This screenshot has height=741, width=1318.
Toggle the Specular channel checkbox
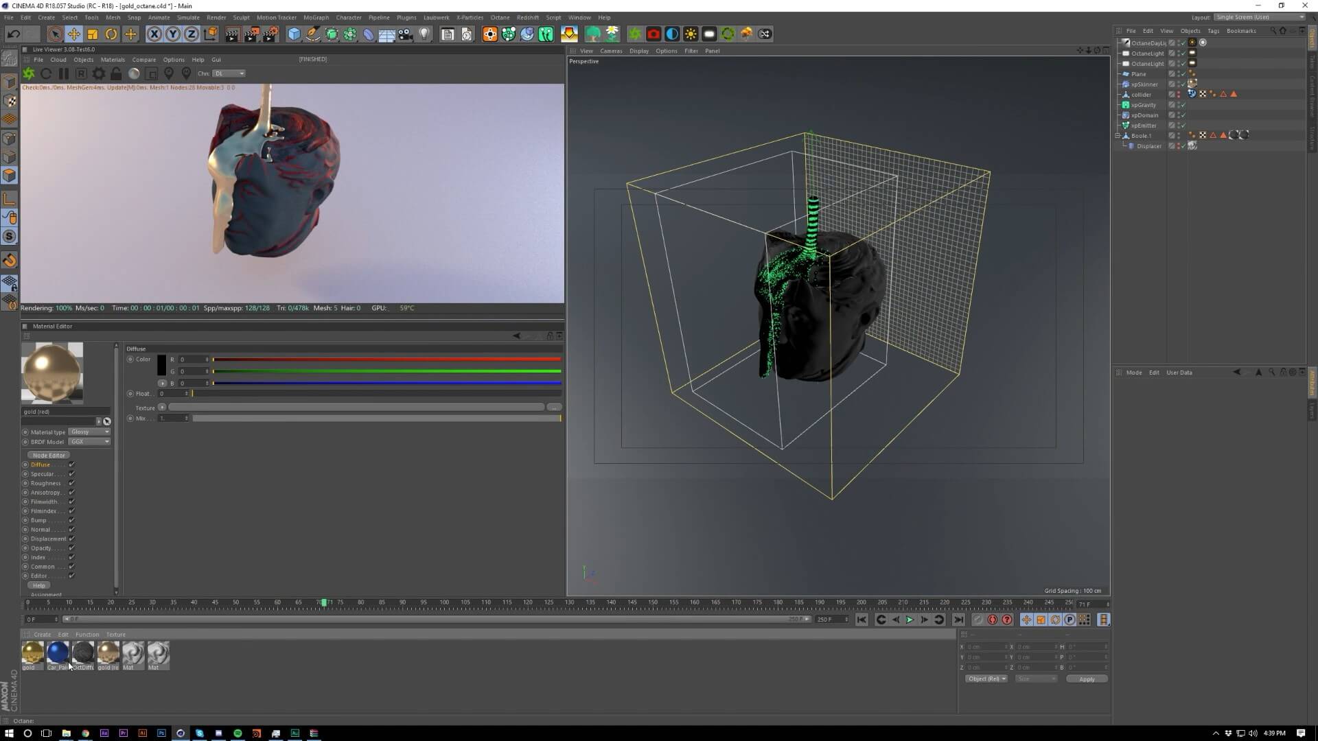pos(71,474)
